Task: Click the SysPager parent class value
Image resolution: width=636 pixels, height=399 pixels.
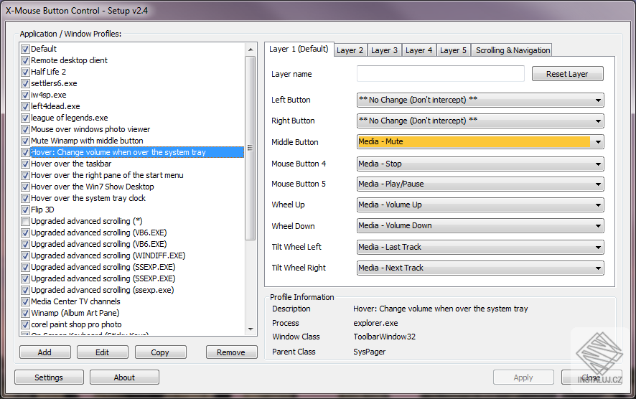Action: click(x=370, y=352)
